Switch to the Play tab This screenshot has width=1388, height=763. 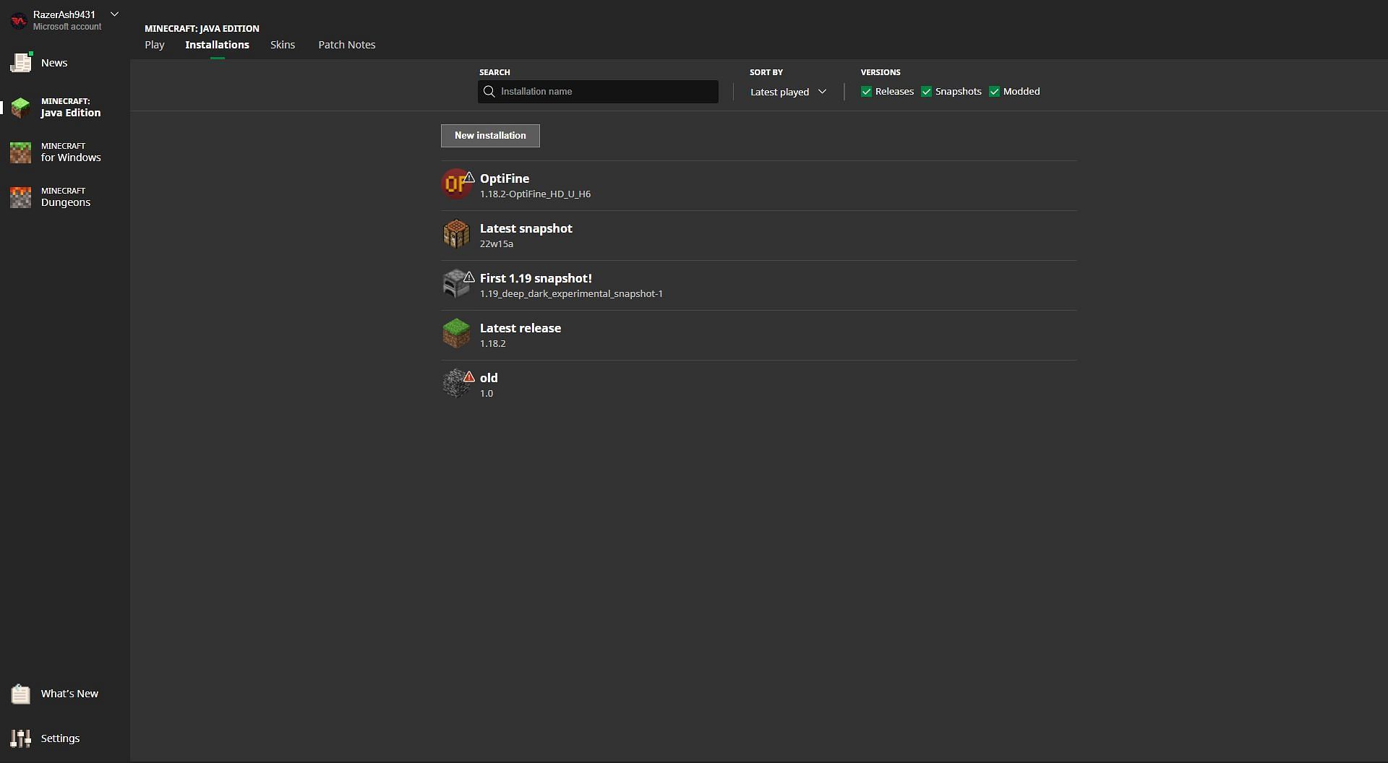[155, 45]
